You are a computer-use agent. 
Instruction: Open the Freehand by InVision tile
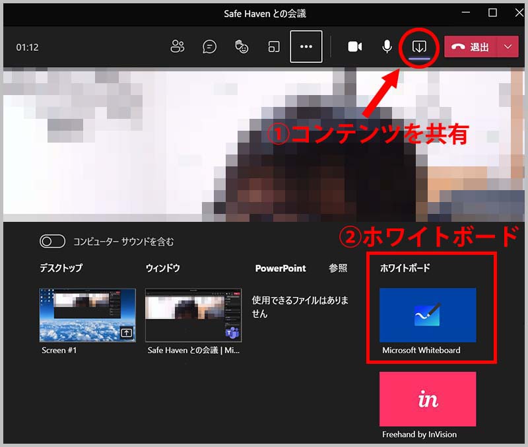(x=428, y=399)
